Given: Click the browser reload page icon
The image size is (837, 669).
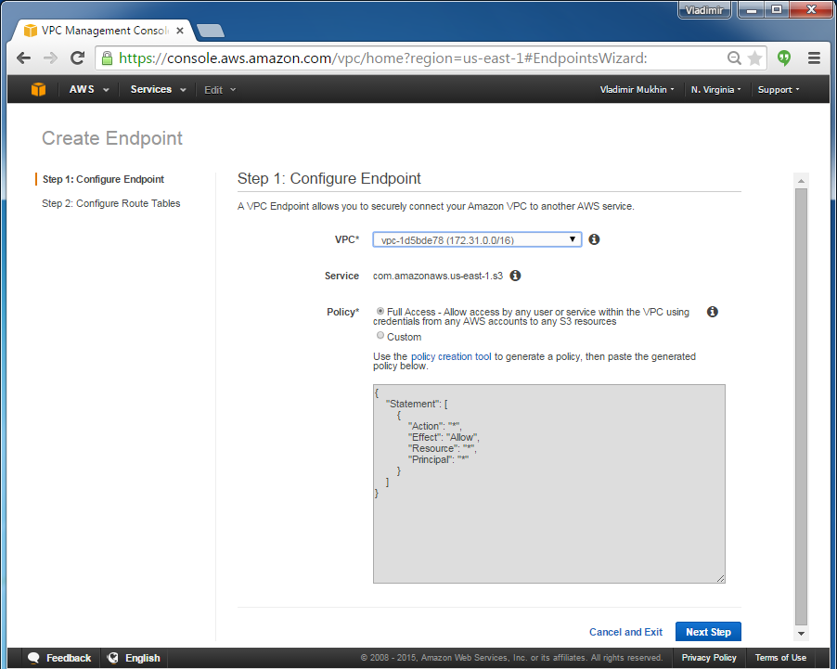Looking at the screenshot, I should [x=78, y=58].
